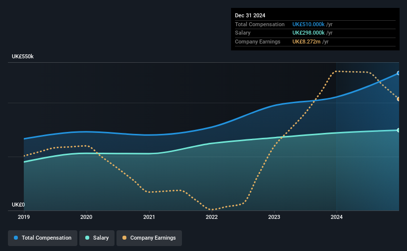Click the orange dot in Company Earnings legend
407x251 pixels.
coord(124,238)
